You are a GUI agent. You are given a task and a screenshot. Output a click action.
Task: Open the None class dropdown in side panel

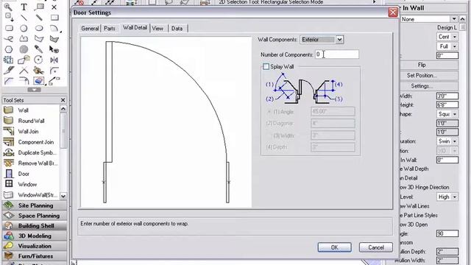point(454,19)
